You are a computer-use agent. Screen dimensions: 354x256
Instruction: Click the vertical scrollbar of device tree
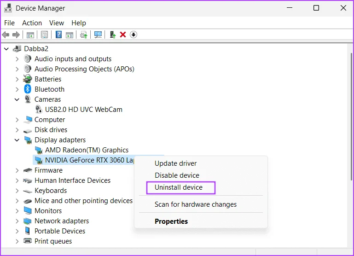351,116
